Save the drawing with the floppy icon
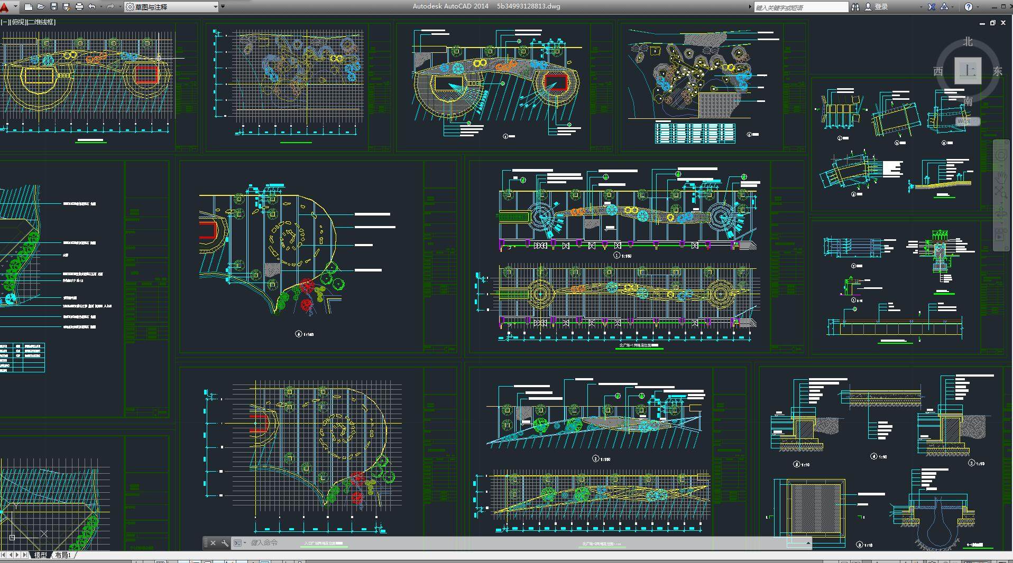This screenshot has width=1013, height=563. tap(53, 7)
